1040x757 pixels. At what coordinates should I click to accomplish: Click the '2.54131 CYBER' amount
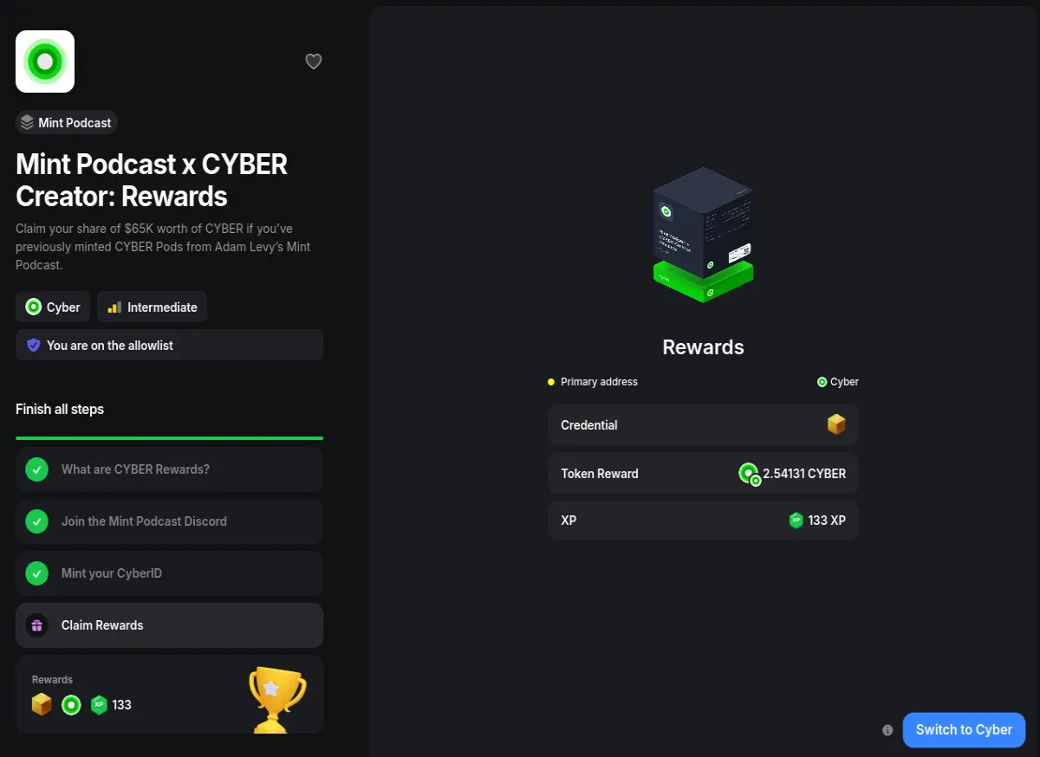[804, 474]
